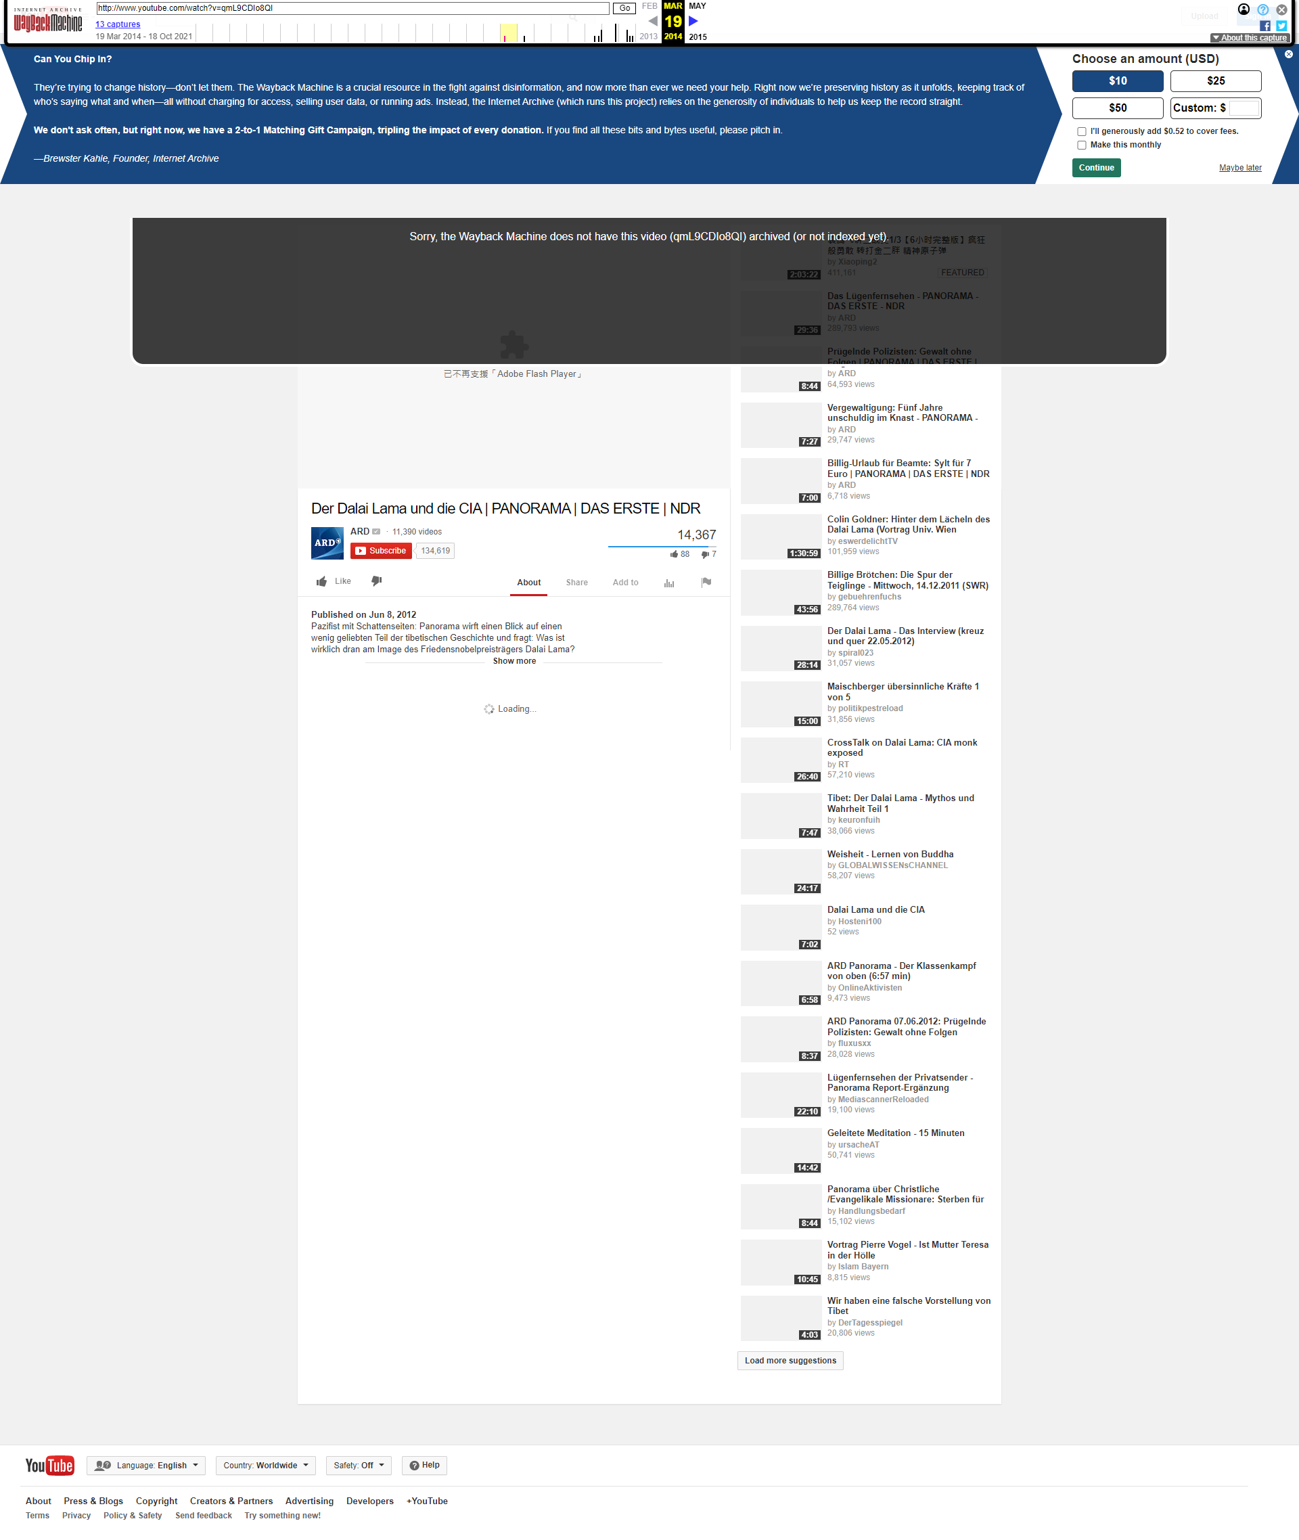Check the add $0.52 cover fees box

[1082, 132]
